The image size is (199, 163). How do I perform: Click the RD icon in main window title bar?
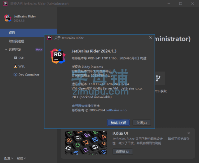tap(5, 3)
